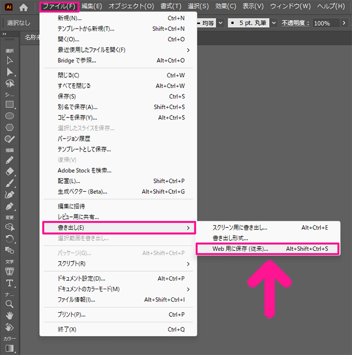Image resolution: width=352 pixels, height=355 pixels.
Task: Open the ウィンドウ(W) menu
Action: 290,7
